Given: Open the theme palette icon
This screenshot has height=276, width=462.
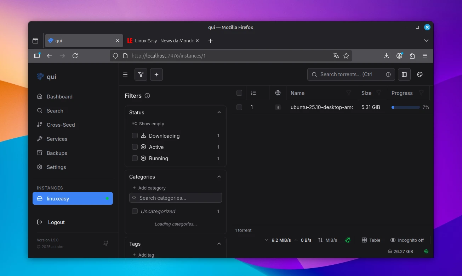Looking at the screenshot, I should click(x=420, y=74).
